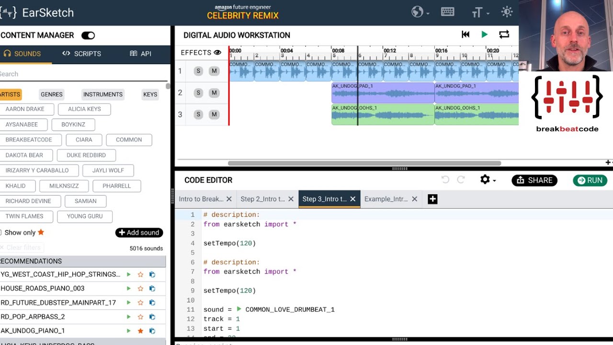Expand the Artists filter
This screenshot has height=345, width=613.
point(10,94)
